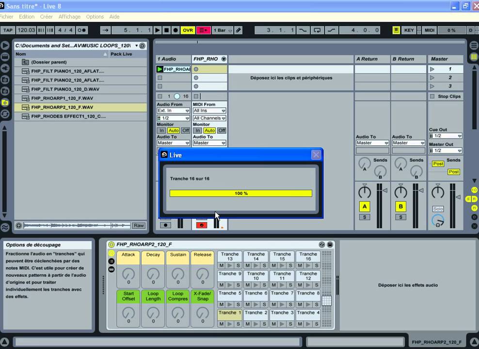Toggle the Punch-Out switch icon
The image size is (479, 349).
point(332,30)
